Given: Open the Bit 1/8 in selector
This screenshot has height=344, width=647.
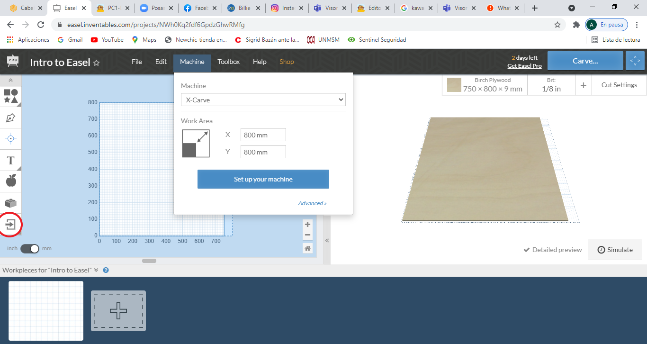Looking at the screenshot, I should point(551,85).
